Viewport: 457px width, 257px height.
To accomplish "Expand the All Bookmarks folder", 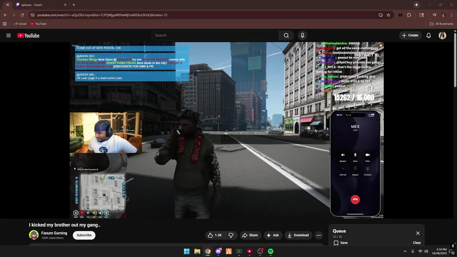I will pyautogui.click(x=442, y=24).
